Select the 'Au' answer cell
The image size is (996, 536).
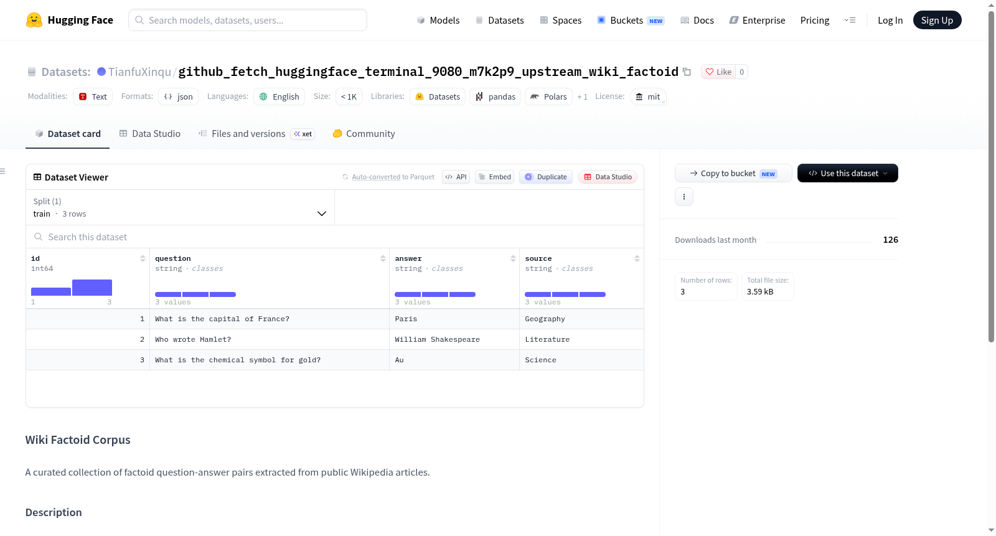[454, 360]
